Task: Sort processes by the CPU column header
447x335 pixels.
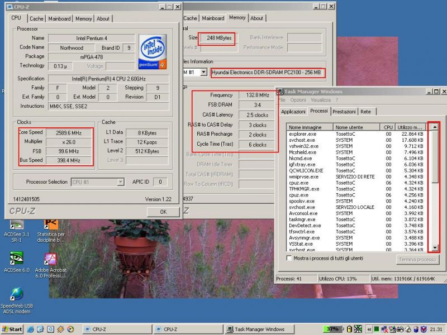Action: [x=388, y=127]
